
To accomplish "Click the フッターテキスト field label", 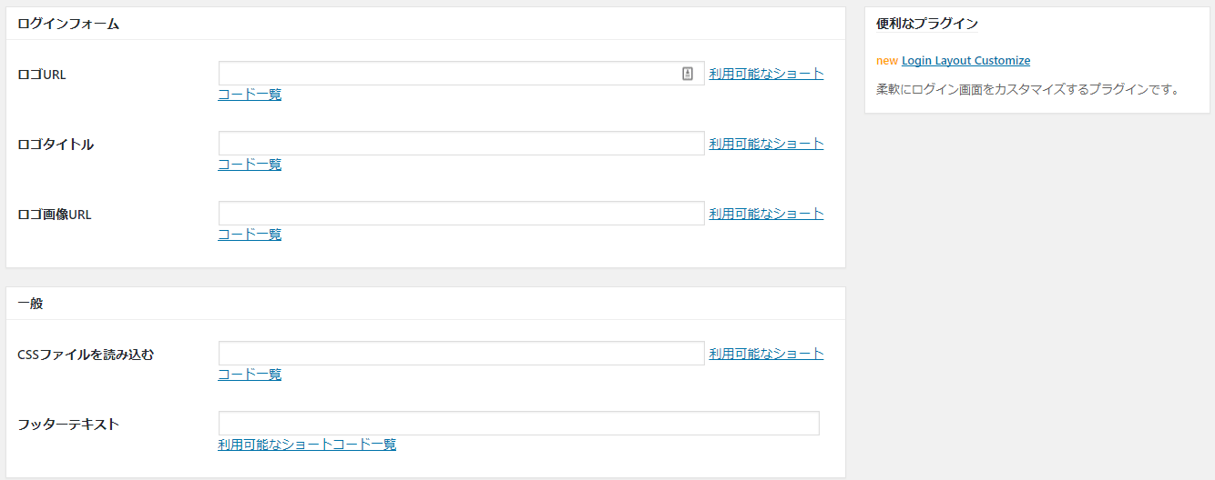I will [68, 425].
